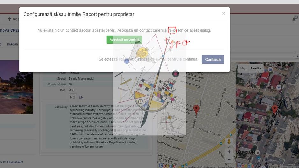Click the green Asociază un contact button
This screenshot has height=168, width=299.
pos(124,40)
